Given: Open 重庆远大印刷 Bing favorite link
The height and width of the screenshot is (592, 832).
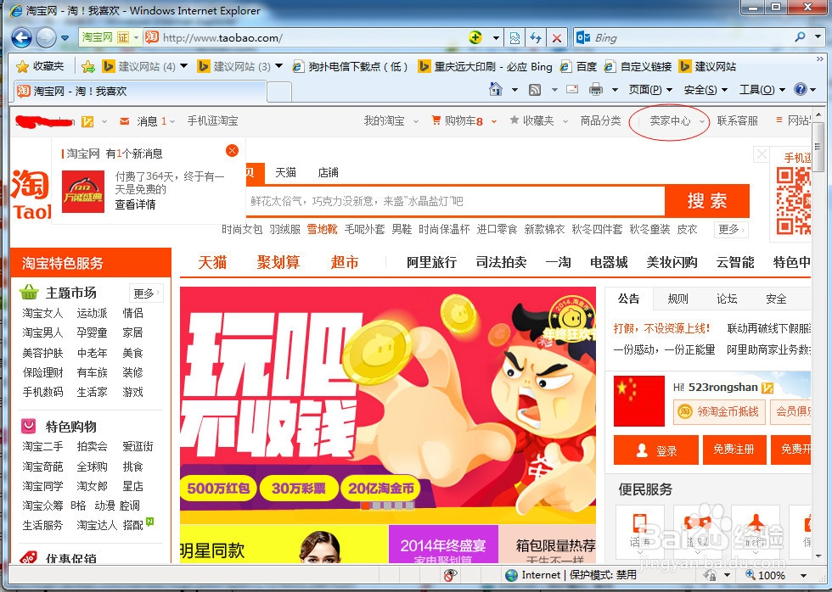Looking at the screenshot, I should pos(485,66).
